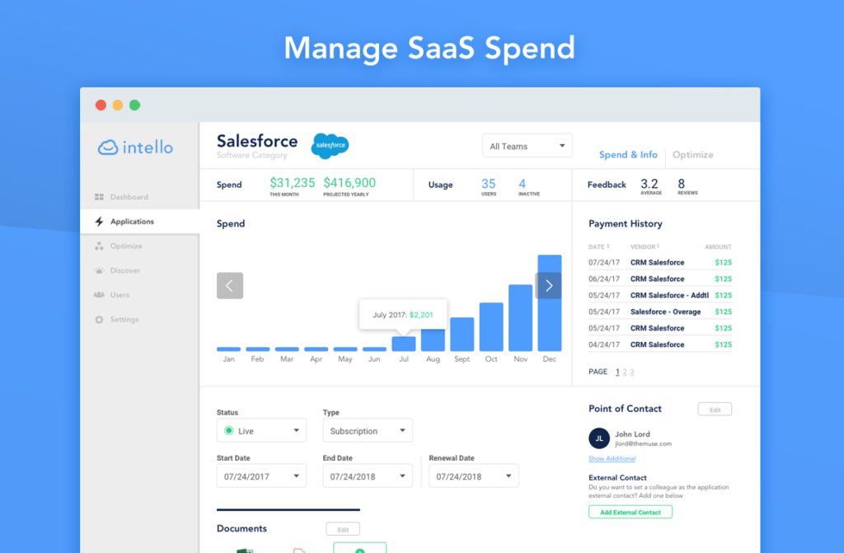Sort payment history by Vendor
844x553 pixels.
point(645,246)
